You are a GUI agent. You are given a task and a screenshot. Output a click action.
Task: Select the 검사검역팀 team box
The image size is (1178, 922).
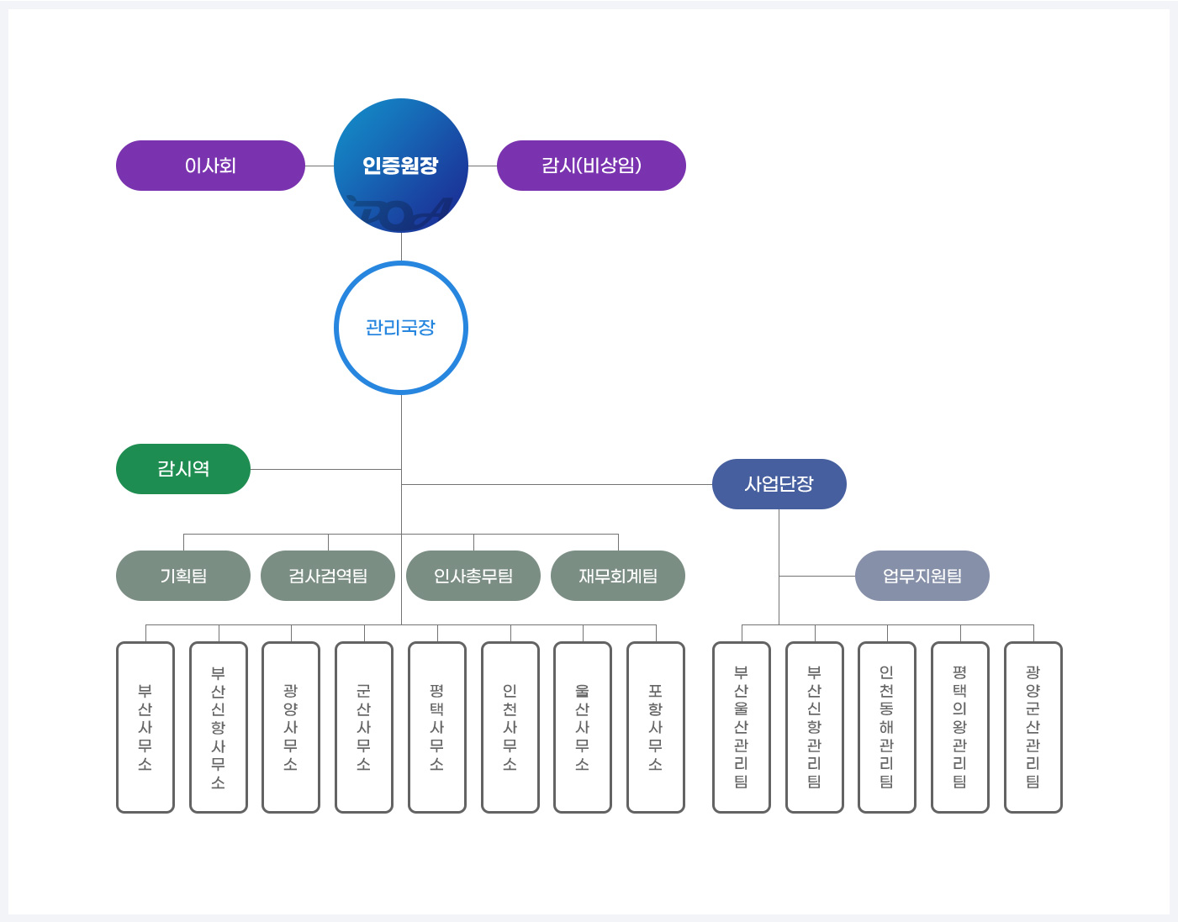tap(328, 576)
